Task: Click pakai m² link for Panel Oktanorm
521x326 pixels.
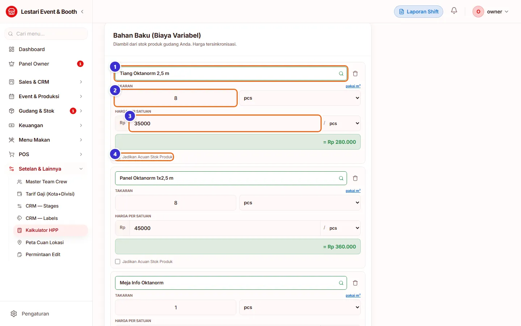Action: pos(353,191)
